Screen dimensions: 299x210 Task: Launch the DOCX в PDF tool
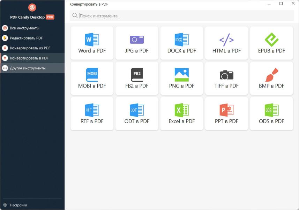click(181, 43)
